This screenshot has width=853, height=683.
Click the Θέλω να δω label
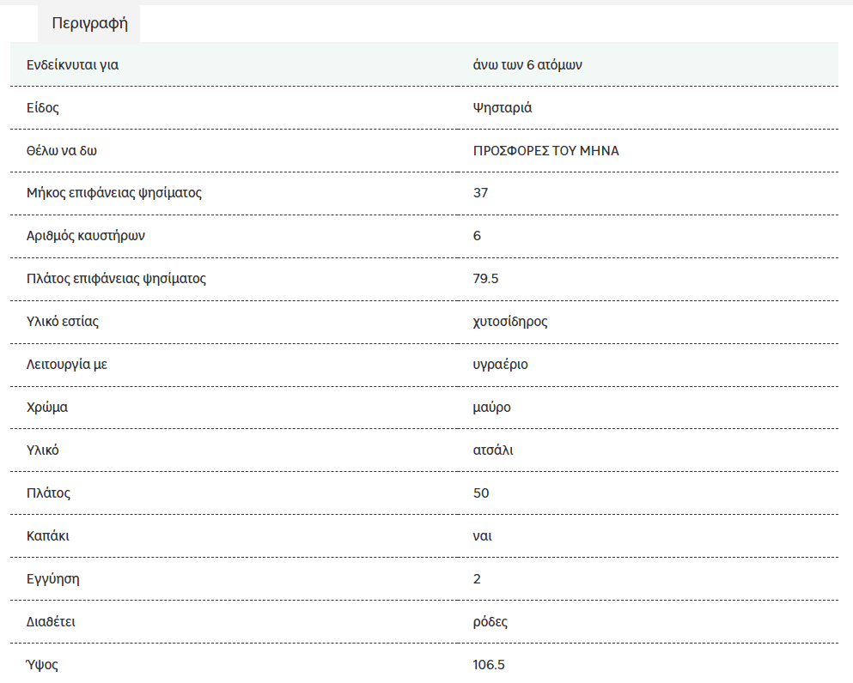62,150
